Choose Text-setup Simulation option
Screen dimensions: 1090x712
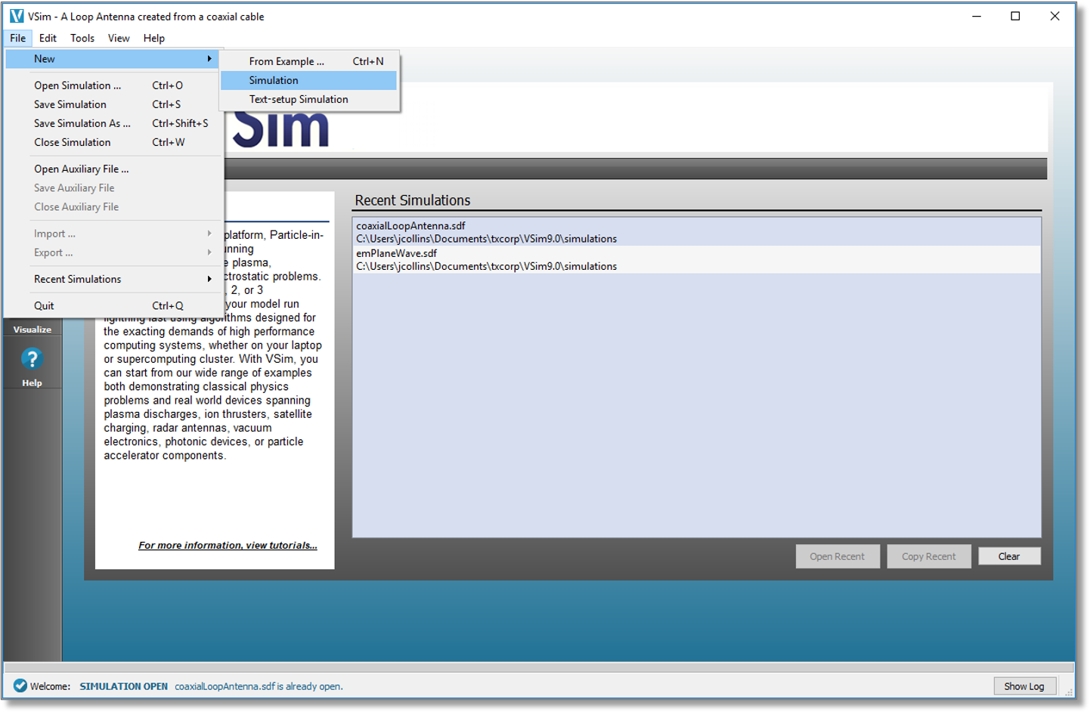point(308,99)
